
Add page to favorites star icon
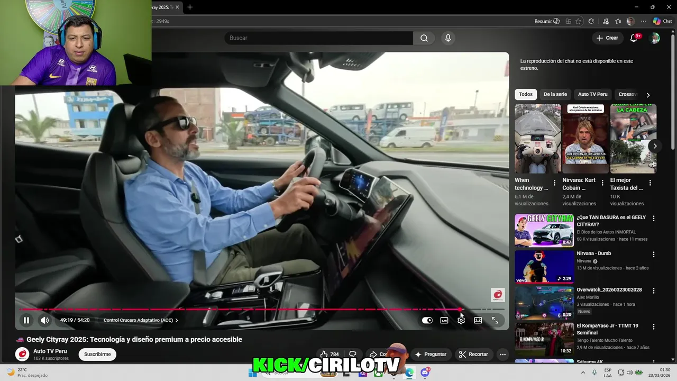click(578, 21)
